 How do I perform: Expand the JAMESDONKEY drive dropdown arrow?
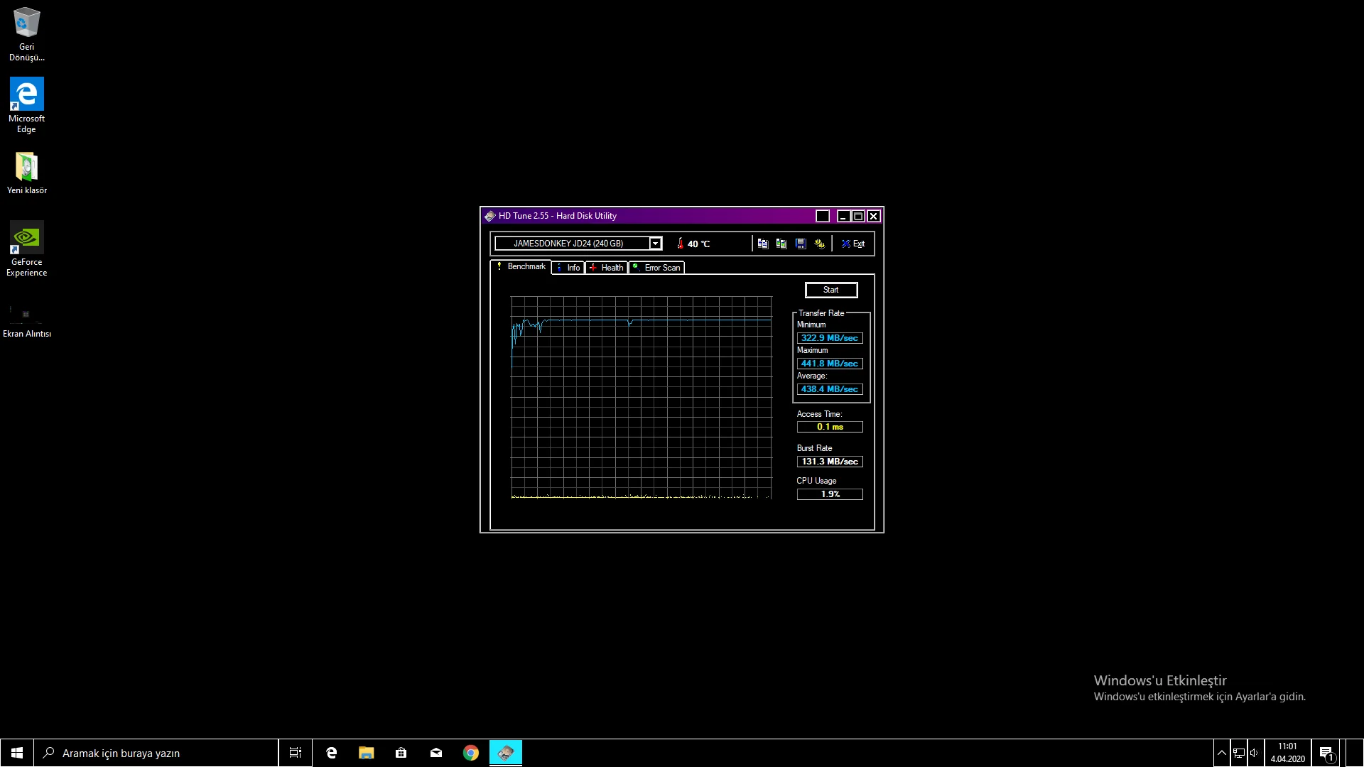[656, 244]
